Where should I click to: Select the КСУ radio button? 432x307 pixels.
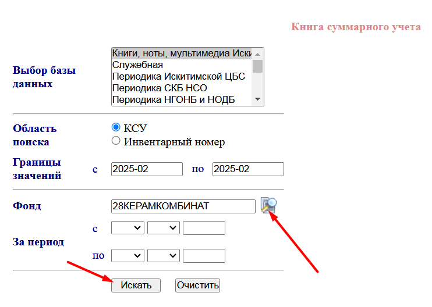pyautogui.click(x=116, y=127)
